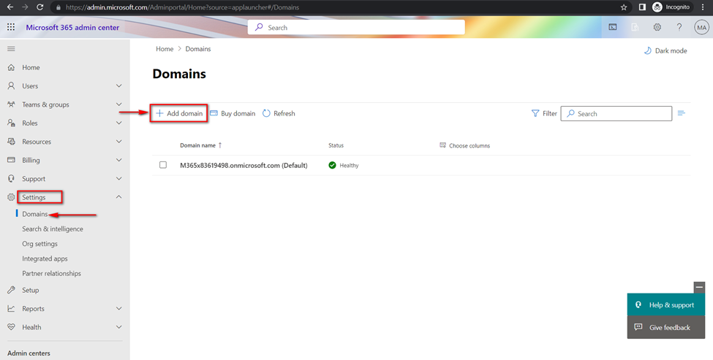The width and height of the screenshot is (713, 360).
Task: Click Home breadcrumb link
Action: [x=165, y=49]
